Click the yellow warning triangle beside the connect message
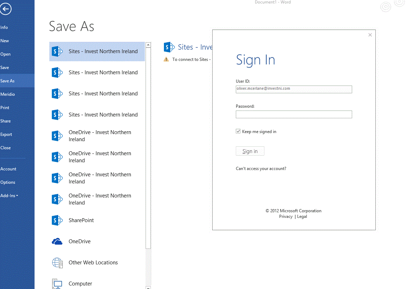This screenshot has width=417, height=289. pyautogui.click(x=166, y=59)
